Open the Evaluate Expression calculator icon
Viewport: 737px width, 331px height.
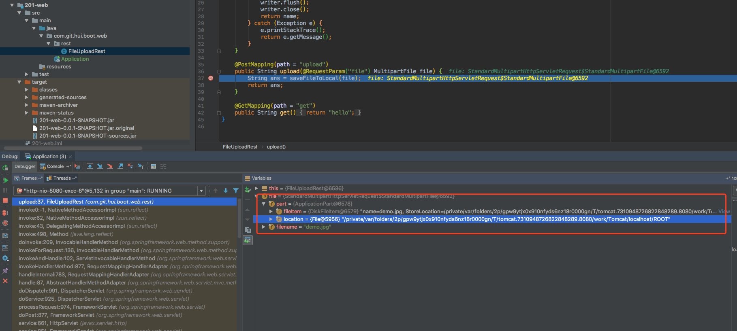coord(153,166)
